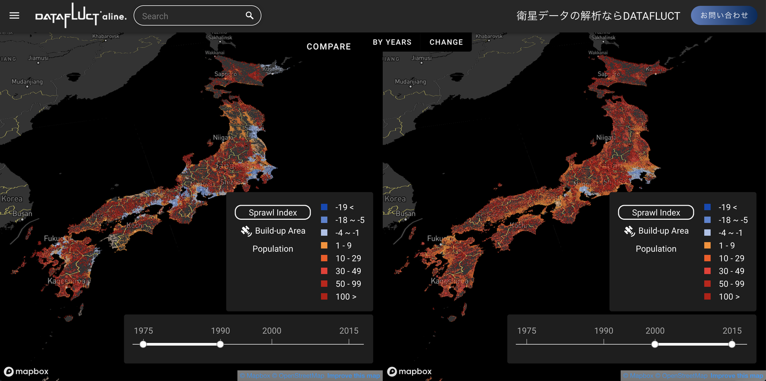Click the 1975 tick on right timeline

(x=526, y=343)
